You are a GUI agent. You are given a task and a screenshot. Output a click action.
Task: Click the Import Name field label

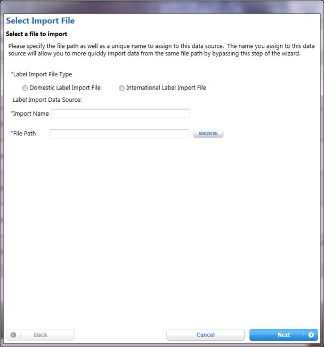pos(30,114)
